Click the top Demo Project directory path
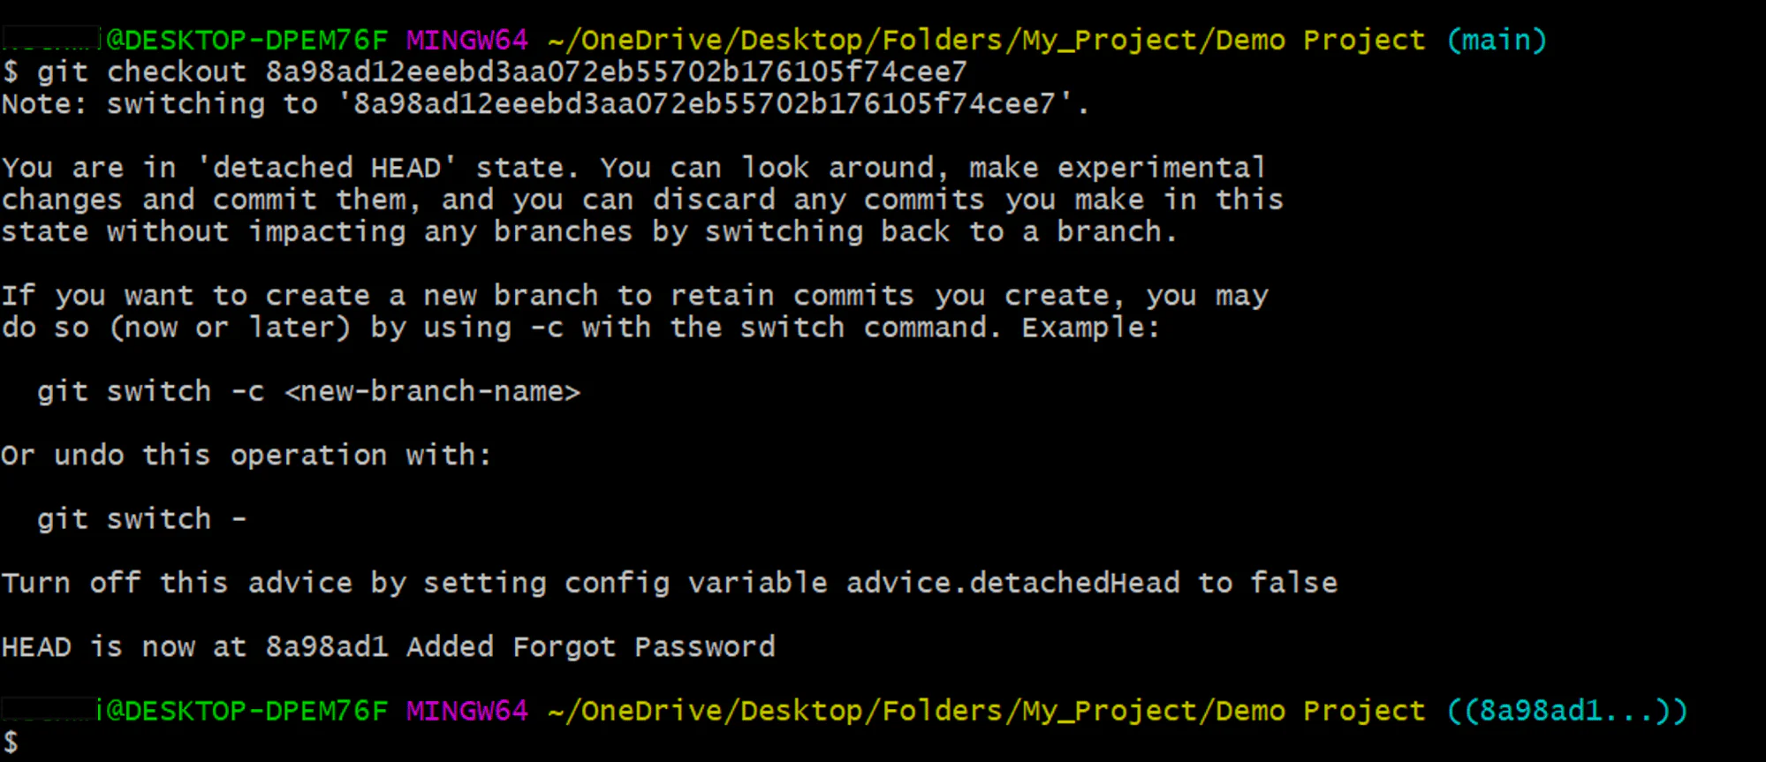1766x762 pixels. point(987,40)
